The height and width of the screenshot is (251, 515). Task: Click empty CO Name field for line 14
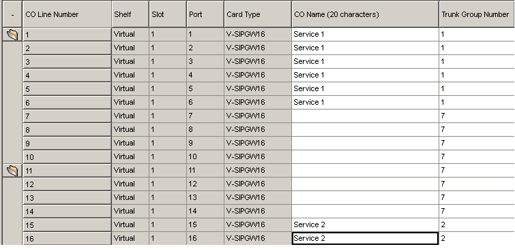click(365, 211)
